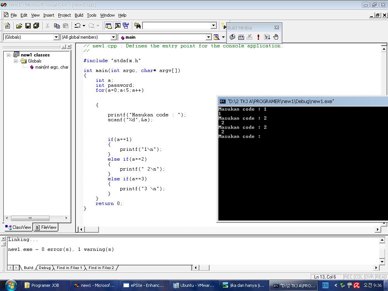Screen dimensions: 388x291
Task: Toggle the Output window icon
Action: pos(117,25)
